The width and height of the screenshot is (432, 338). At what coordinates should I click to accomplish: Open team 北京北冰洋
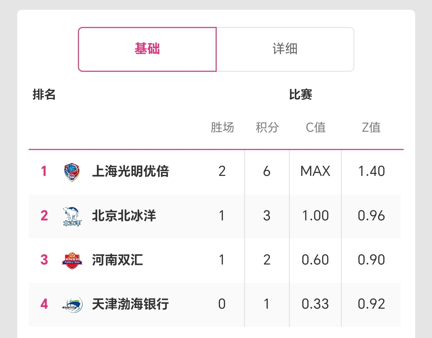click(x=124, y=216)
